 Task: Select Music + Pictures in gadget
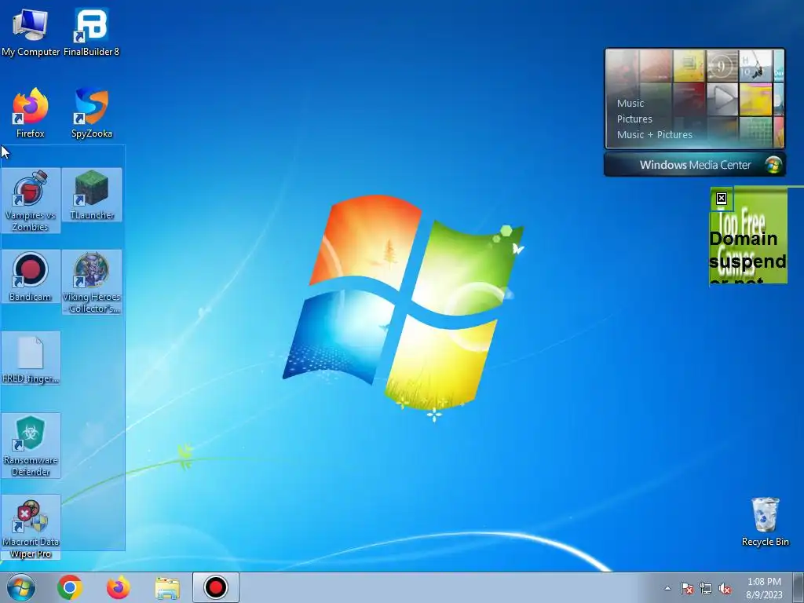(654, 135)
